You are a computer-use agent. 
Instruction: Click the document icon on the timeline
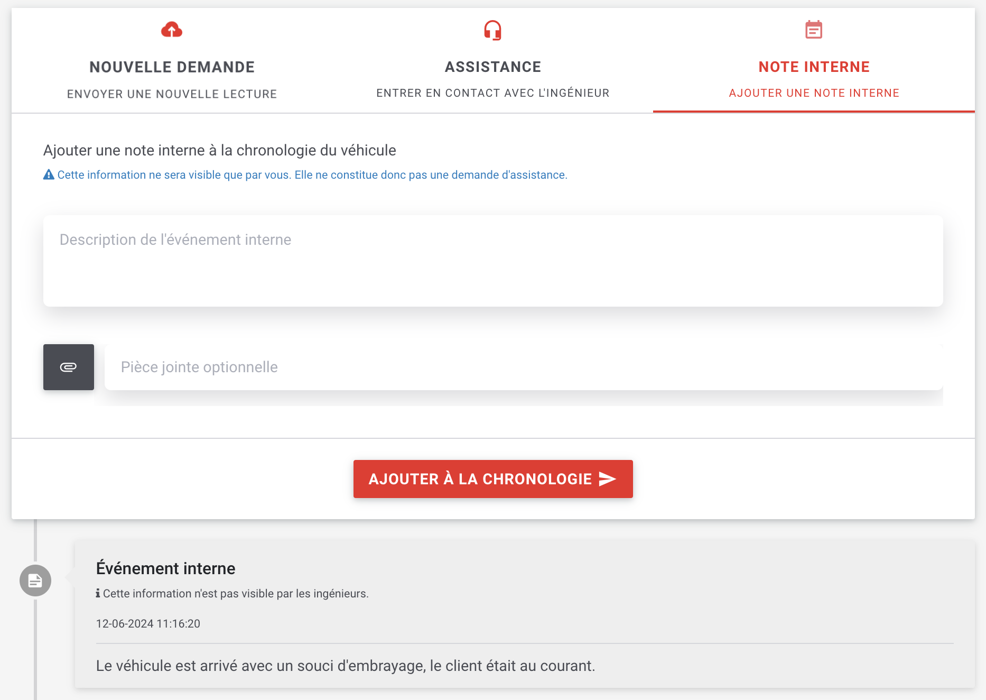click(x=35, y=581)
